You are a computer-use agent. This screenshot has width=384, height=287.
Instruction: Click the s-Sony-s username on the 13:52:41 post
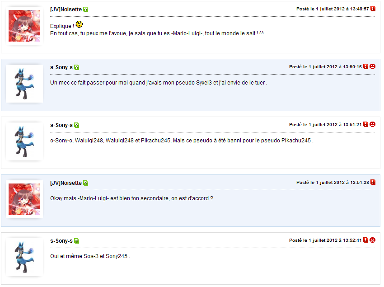(x=61, y=241)
